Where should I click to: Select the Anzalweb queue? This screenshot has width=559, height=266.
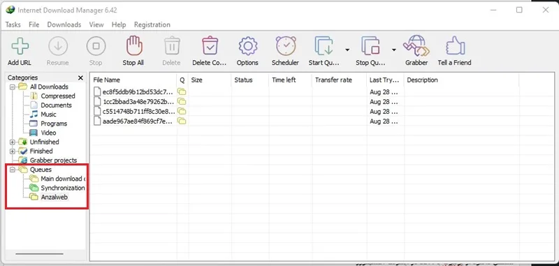point(55,197)
